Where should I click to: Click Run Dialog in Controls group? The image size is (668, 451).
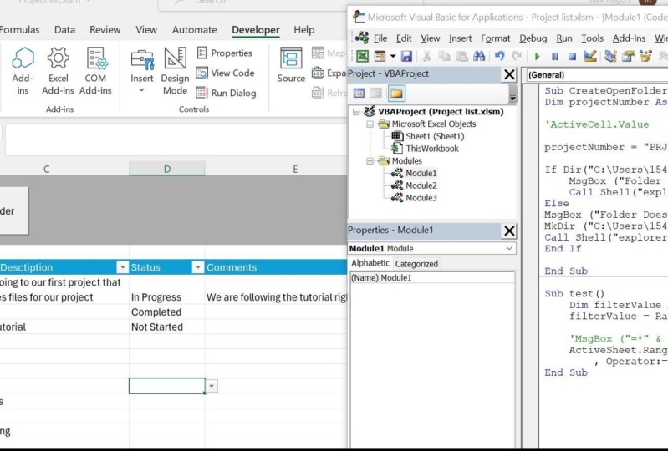226,93
